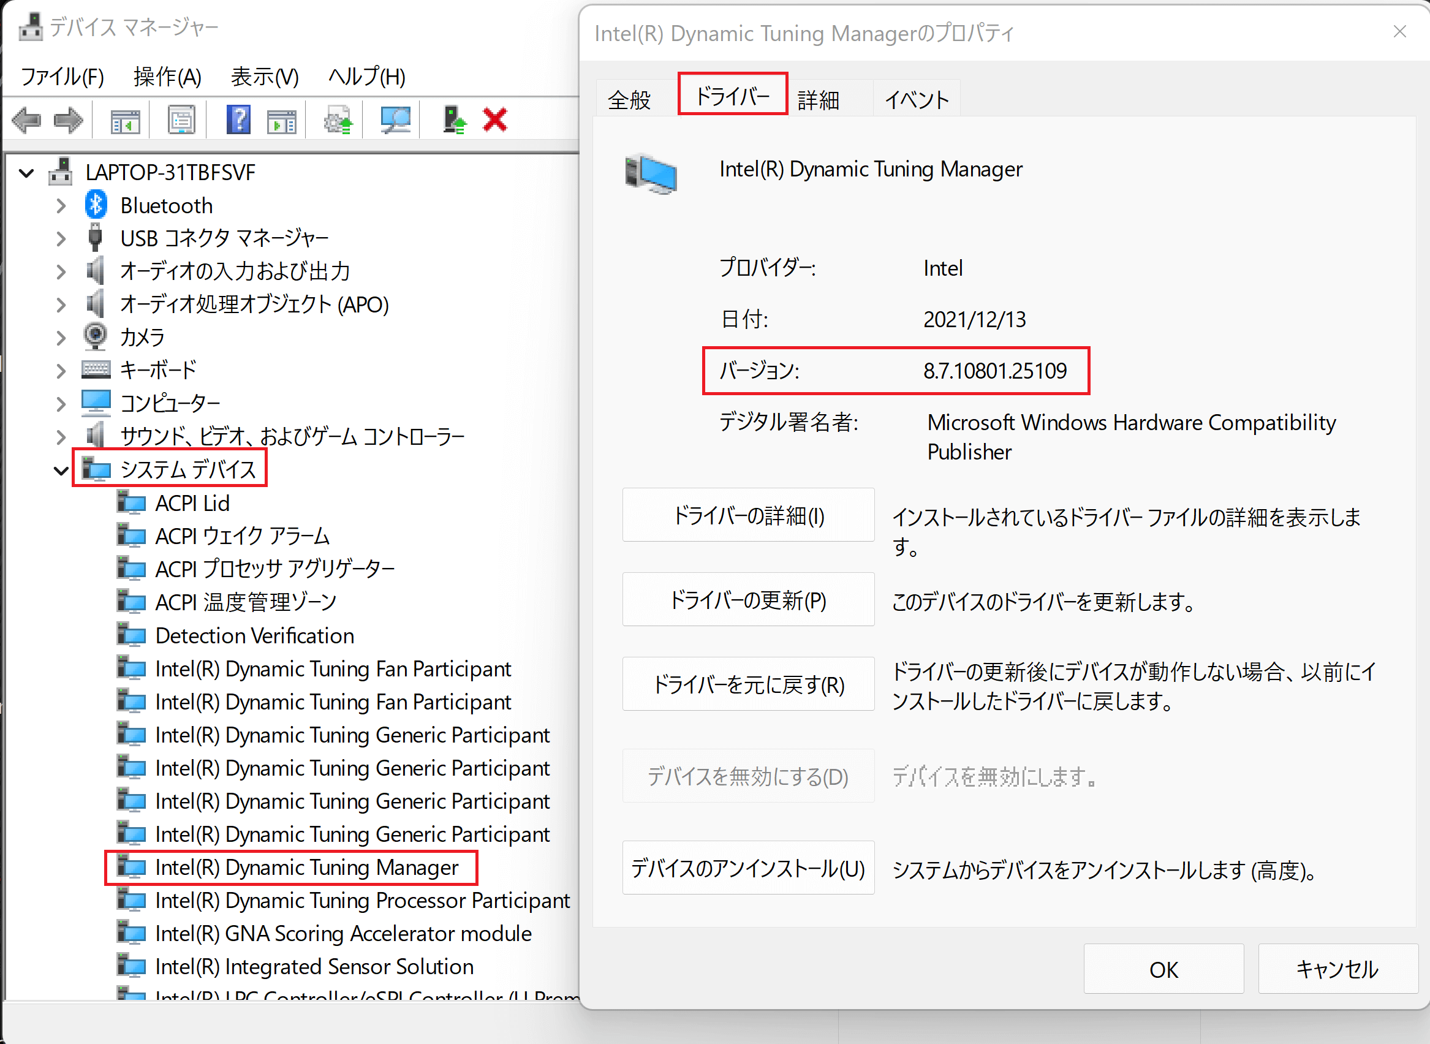Click the version value 8.7.10801.25109
Screen dimensions: 1430x1044
pyautogui.click(x=994, y=370)
